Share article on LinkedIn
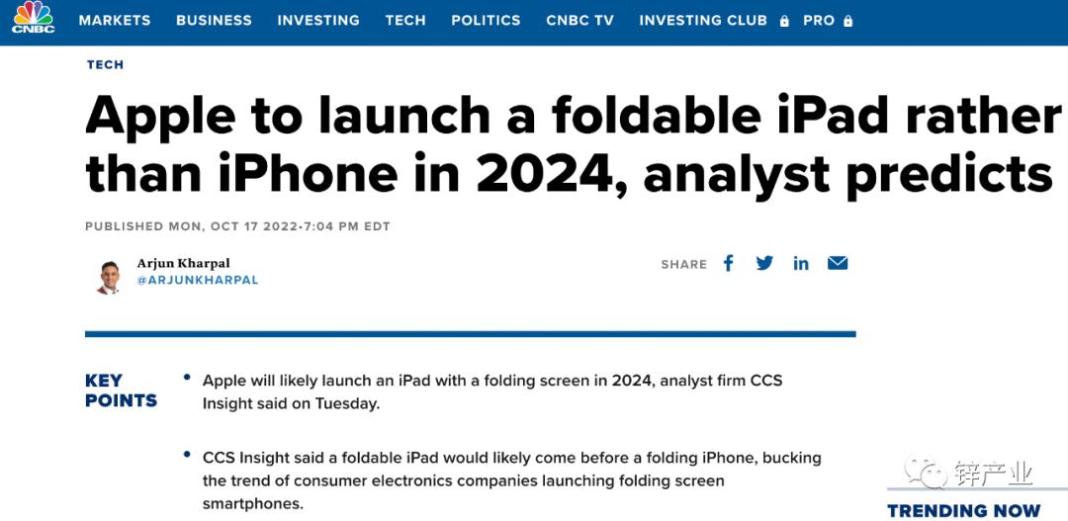The height and width of the screenshot is (521, 1068). click(800, 264)
